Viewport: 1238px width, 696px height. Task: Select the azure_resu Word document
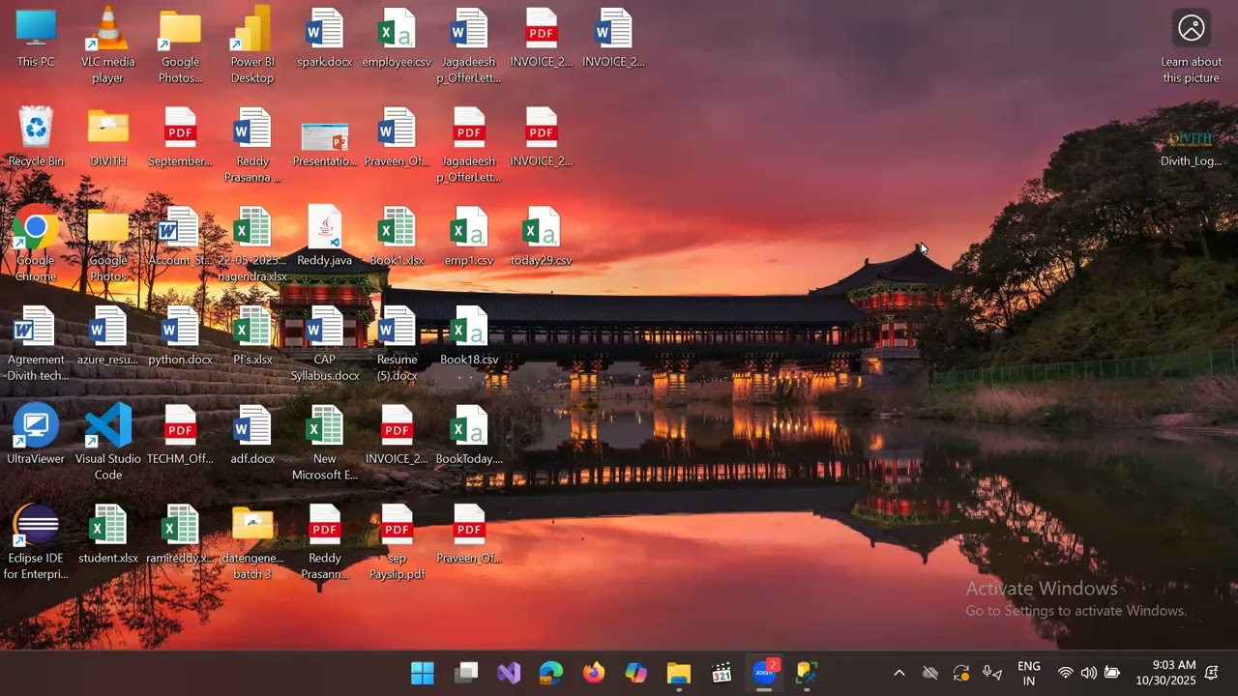coord(107,335)
